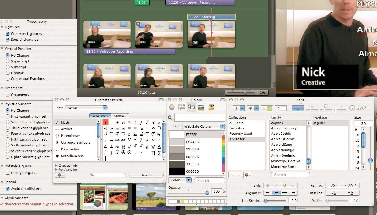Toggle the text shadow button

point(298,108)
